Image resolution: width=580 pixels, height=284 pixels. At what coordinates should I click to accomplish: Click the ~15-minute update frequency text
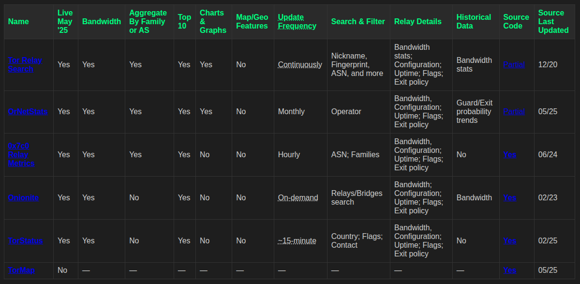coord(297,240)
